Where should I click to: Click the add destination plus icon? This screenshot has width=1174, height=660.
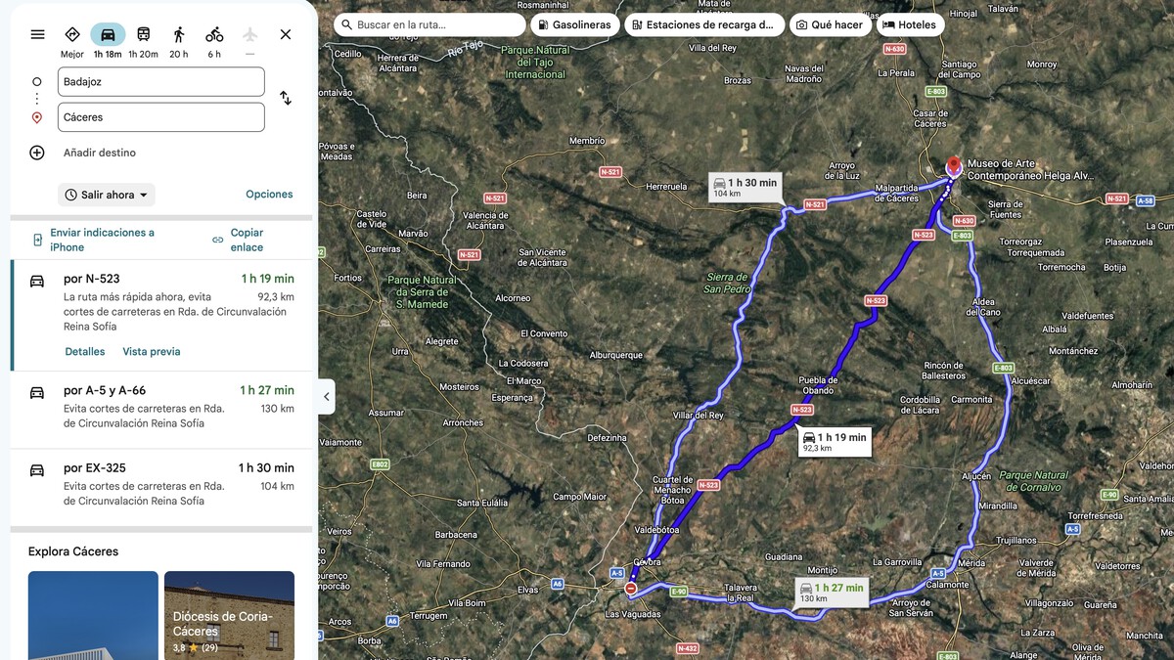37,153
